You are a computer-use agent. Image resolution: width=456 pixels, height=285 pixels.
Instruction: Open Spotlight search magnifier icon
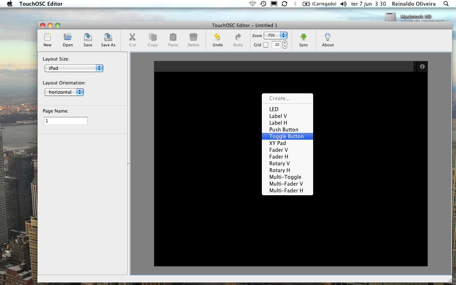click(x=446, y=4)
